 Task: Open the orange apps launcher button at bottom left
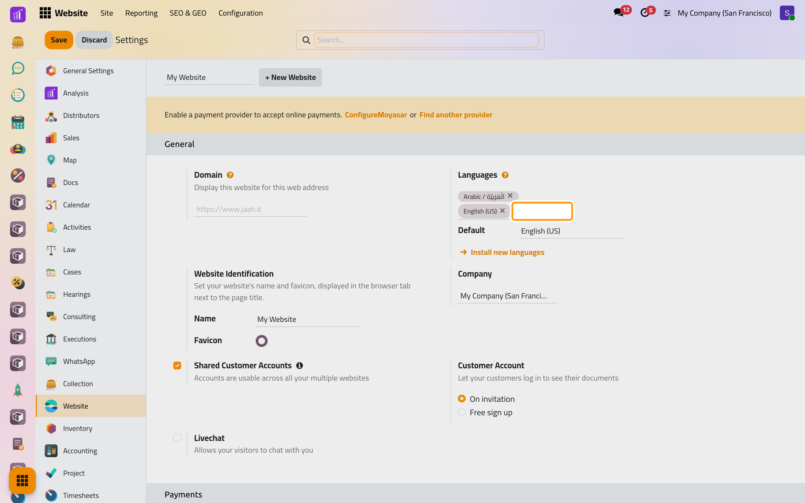pyautogui.click(x=22, y=480)
